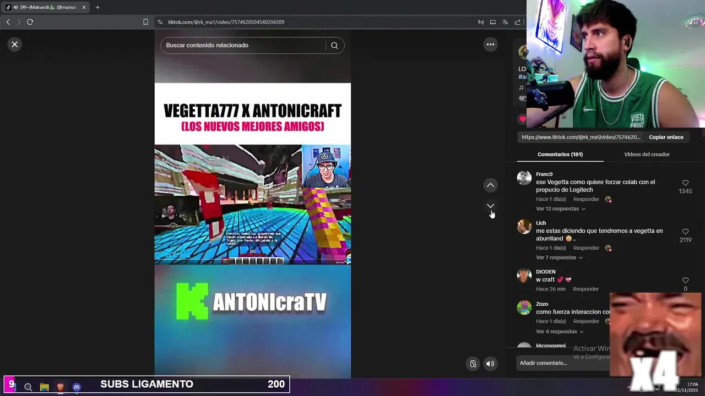Reply to DIODEN's comment via Responder
705x396 pixels.
click(585, 289)
